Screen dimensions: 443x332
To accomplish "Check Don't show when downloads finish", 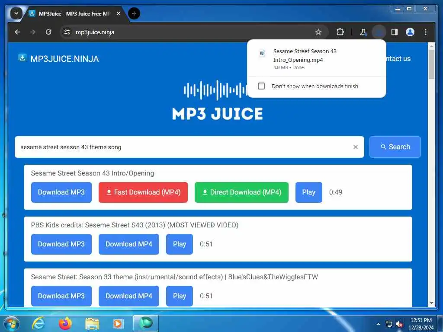I will (261, 86).
